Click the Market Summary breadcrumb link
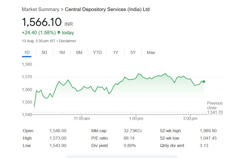This screenshot has width=238, height=158. tap(41, 9)
